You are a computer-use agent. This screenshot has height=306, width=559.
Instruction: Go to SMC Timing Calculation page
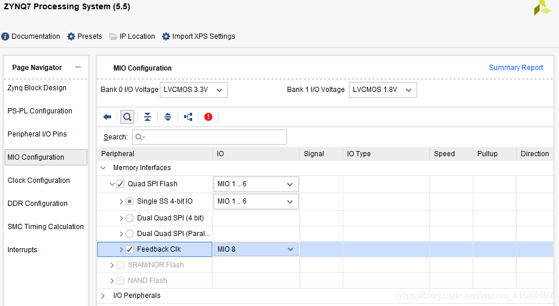[46, 227]
